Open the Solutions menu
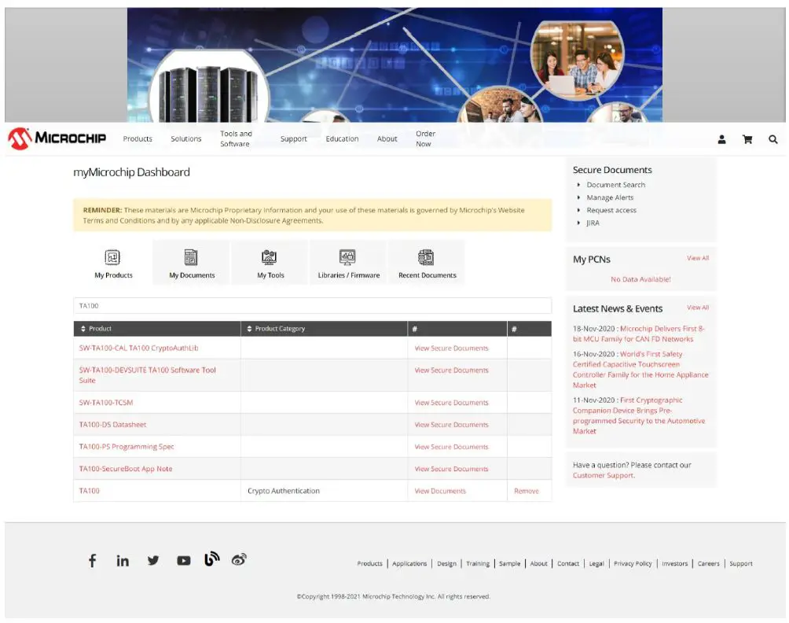 185,138
